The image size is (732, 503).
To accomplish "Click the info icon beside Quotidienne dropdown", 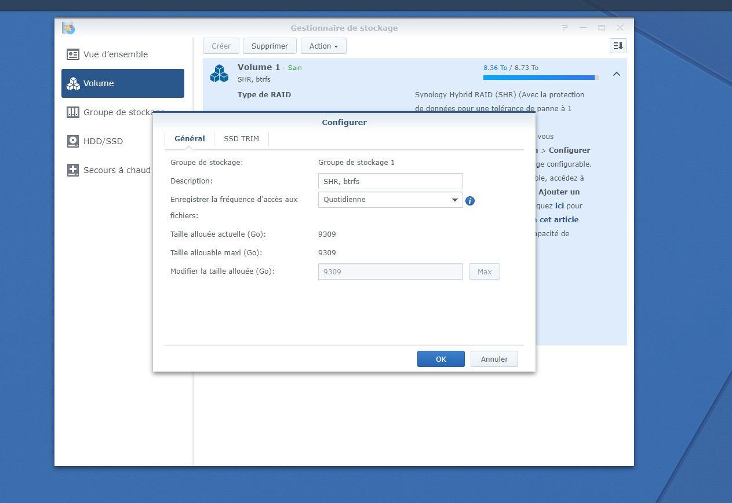I will (x=470, y=201).
